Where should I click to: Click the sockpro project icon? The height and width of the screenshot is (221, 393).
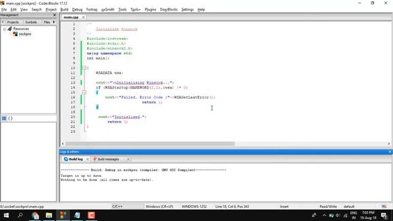(15, 34)
